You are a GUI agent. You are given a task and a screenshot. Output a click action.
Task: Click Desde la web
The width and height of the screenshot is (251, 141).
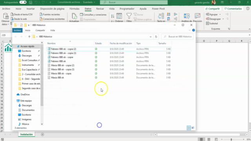[x=19, y=19]
